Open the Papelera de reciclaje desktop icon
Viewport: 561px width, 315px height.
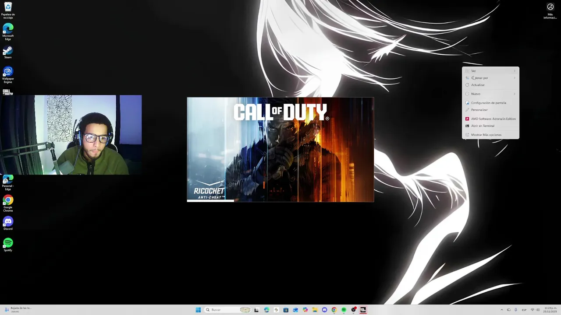8,10
